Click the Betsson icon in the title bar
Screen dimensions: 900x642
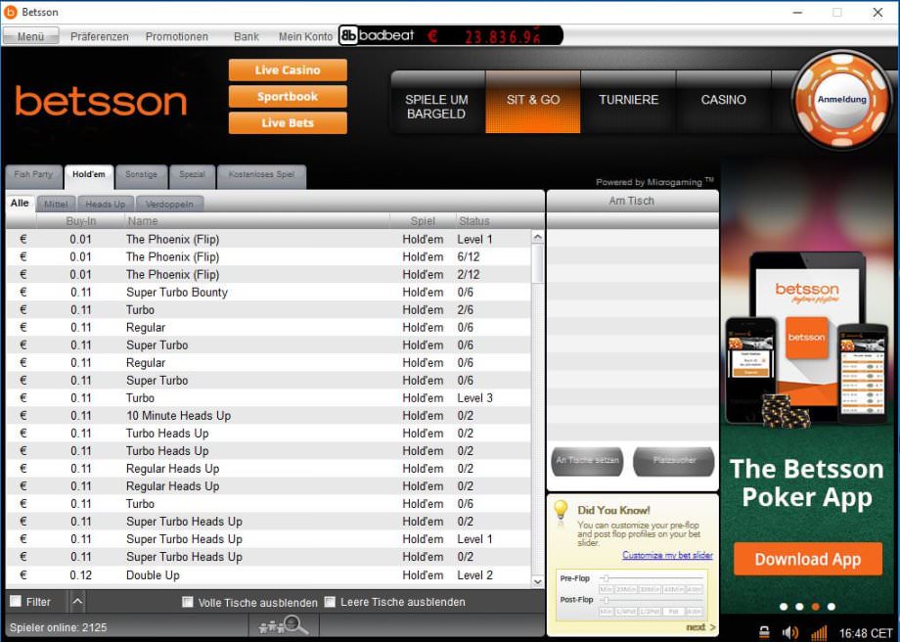(x=11, y=12)
